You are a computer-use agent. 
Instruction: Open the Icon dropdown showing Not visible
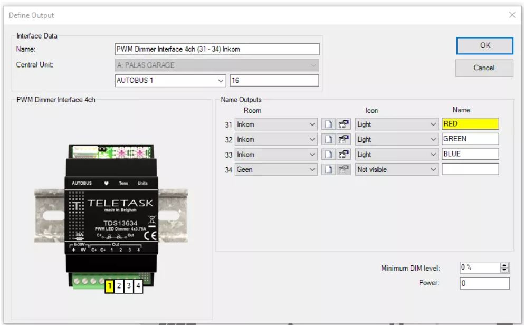click(433, 170)
